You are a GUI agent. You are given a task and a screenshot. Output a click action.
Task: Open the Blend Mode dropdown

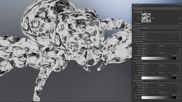tap(160, 32)
